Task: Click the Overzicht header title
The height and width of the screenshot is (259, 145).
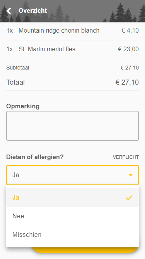Action: pyautogui.click(x=32, y=10)
